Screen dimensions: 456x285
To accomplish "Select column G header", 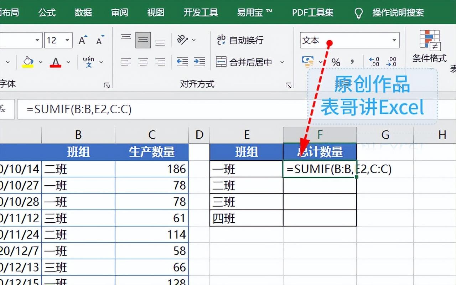I will click(x=385, y=135).
